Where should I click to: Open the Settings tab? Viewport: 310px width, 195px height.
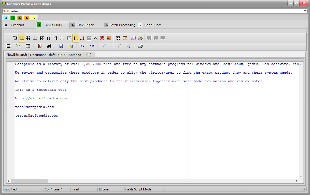pyautogui.click(x=75, y=55)
